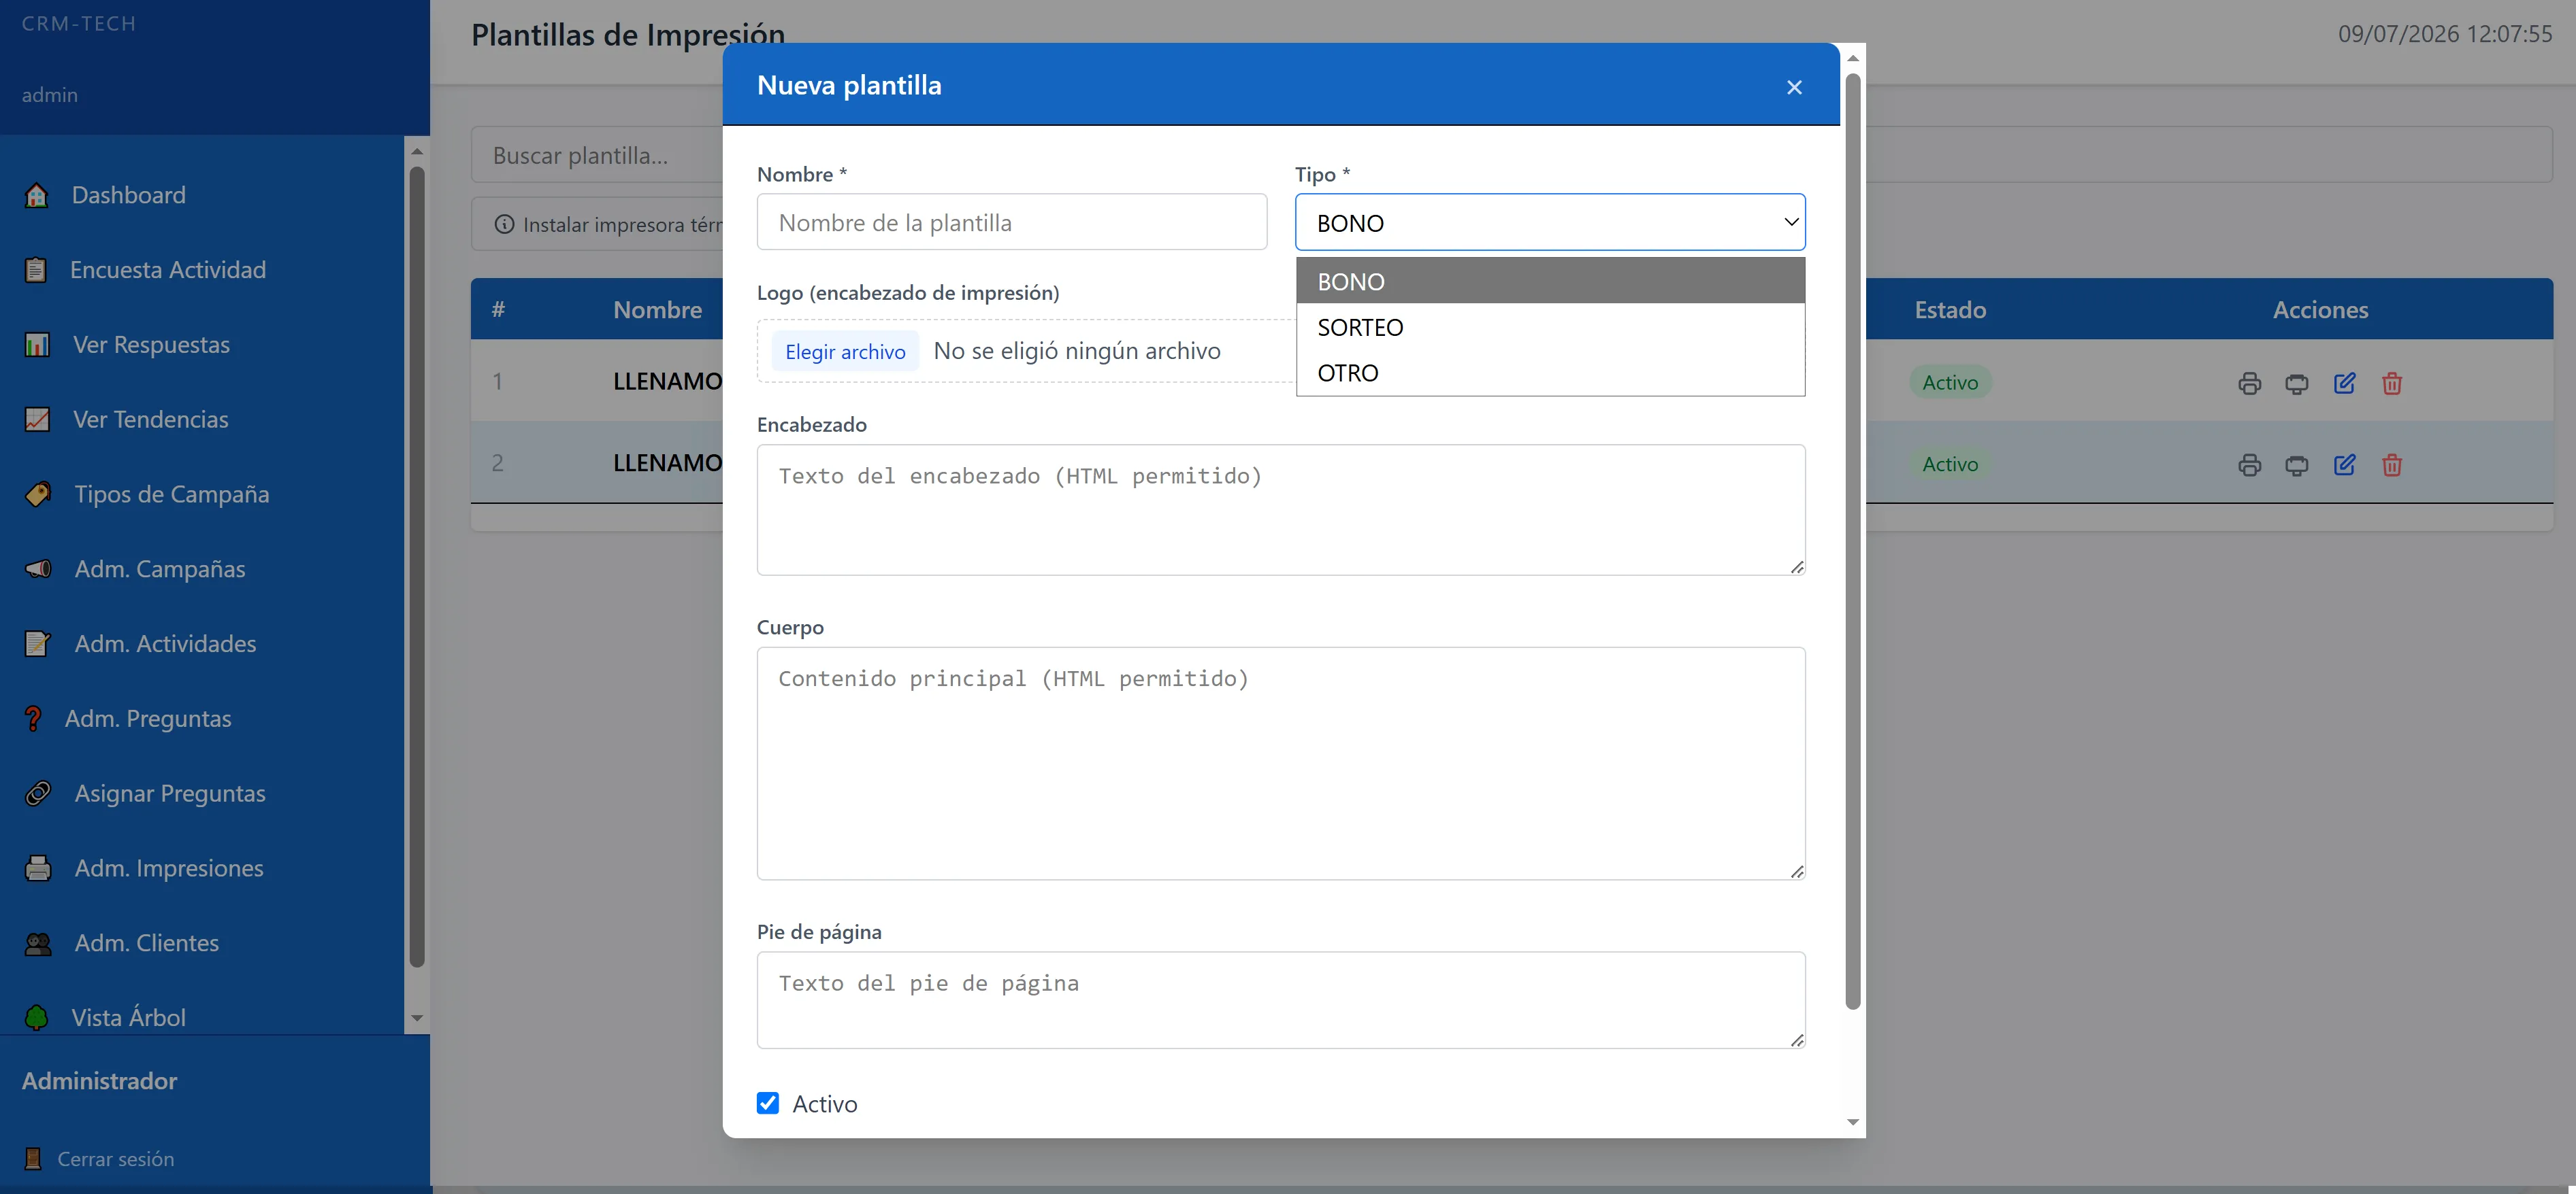Click the print icon for row 1
Screen dimensions: 2576x1194
(x=2249, y=383)
